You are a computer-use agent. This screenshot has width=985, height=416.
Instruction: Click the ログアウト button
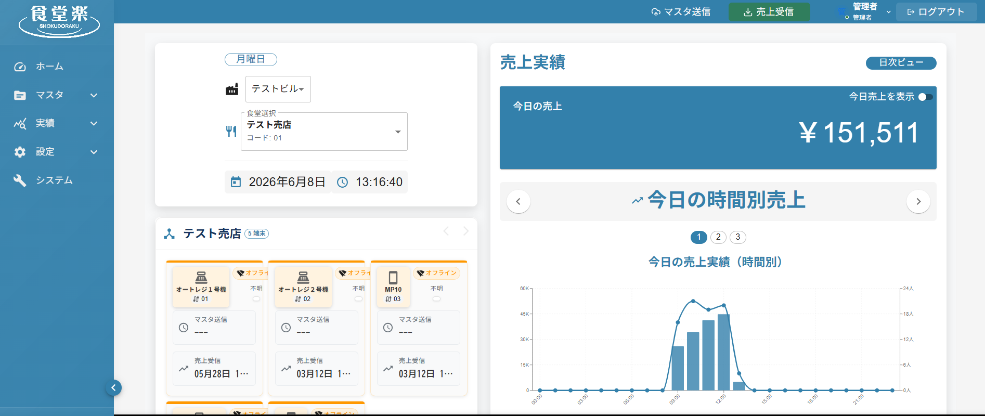tap(936, 12)
